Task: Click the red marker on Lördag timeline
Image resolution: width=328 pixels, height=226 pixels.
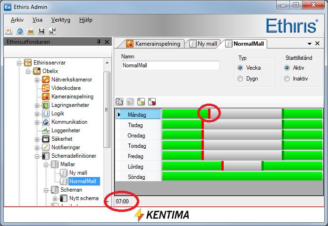Action: (x=222, y=166)
